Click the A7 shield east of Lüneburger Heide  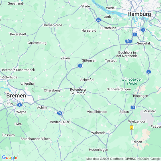(x=148, y=72)
